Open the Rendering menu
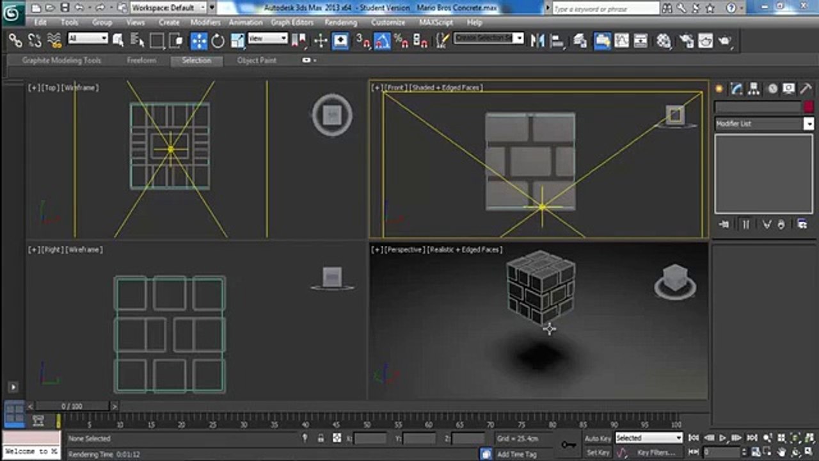The width and height of the screenshot is (819, 461). [340, 22]
